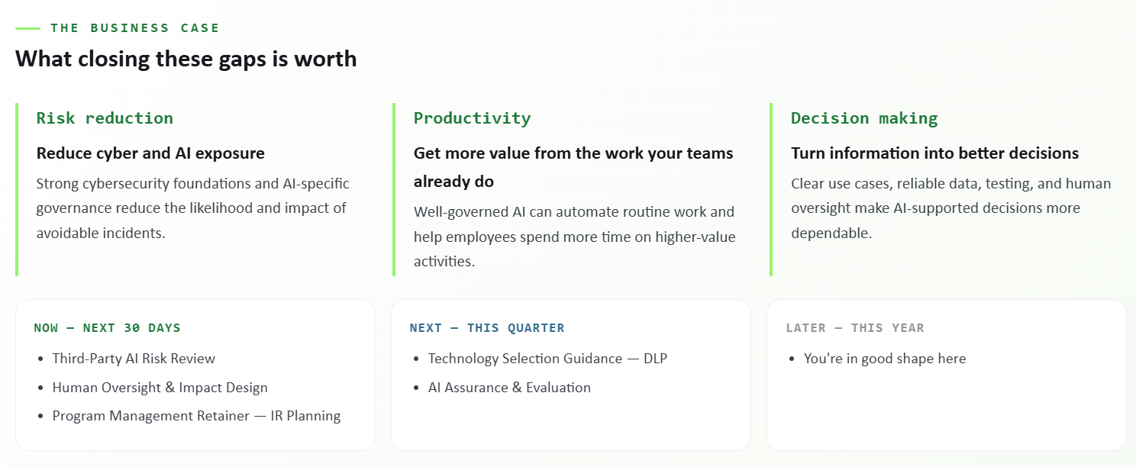Open Program Management Retainer — IR Planning
Image resolution: width=1136 pixels, height=467 pixels.
click(196, 416)
